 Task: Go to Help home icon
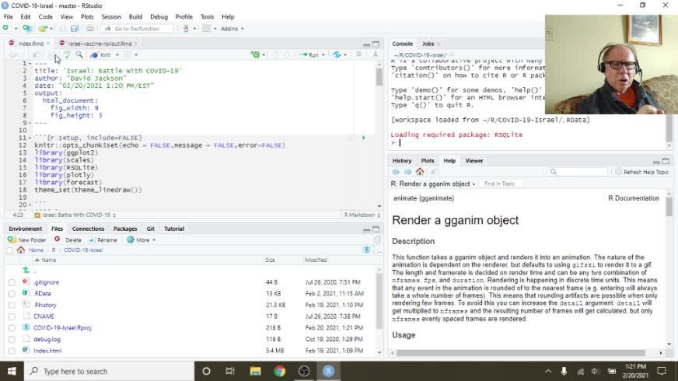(420, 172)
